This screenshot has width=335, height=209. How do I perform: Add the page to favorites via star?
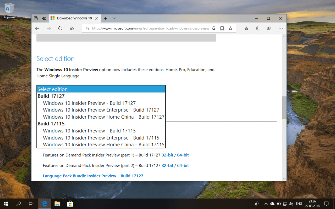(x=230, y=28)
